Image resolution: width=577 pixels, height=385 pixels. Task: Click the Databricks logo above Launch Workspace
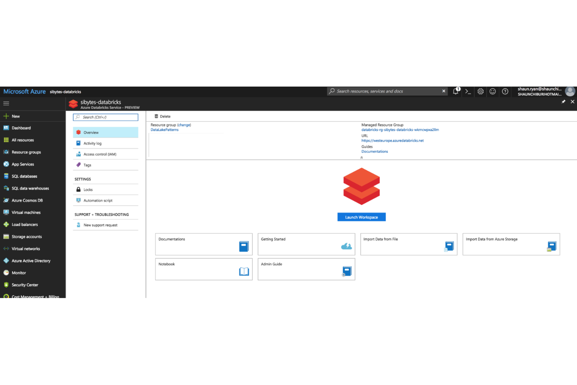point(361,186)
